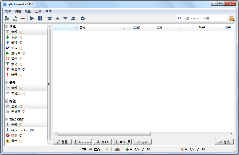Select the 缺少 tracker (0) filter
239x155 pixels.
click(x=26, y=130)
